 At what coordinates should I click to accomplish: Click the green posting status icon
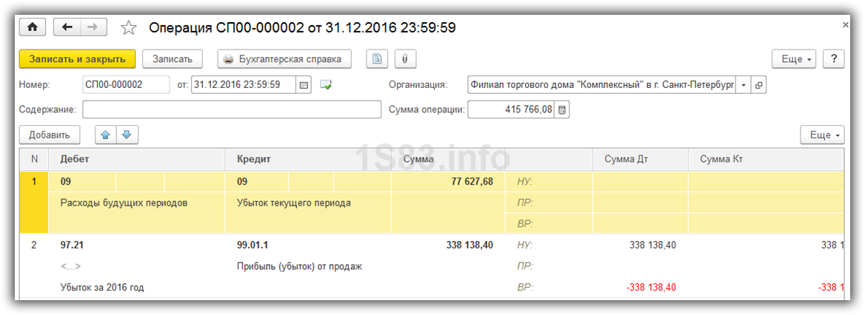click(326, 85)
